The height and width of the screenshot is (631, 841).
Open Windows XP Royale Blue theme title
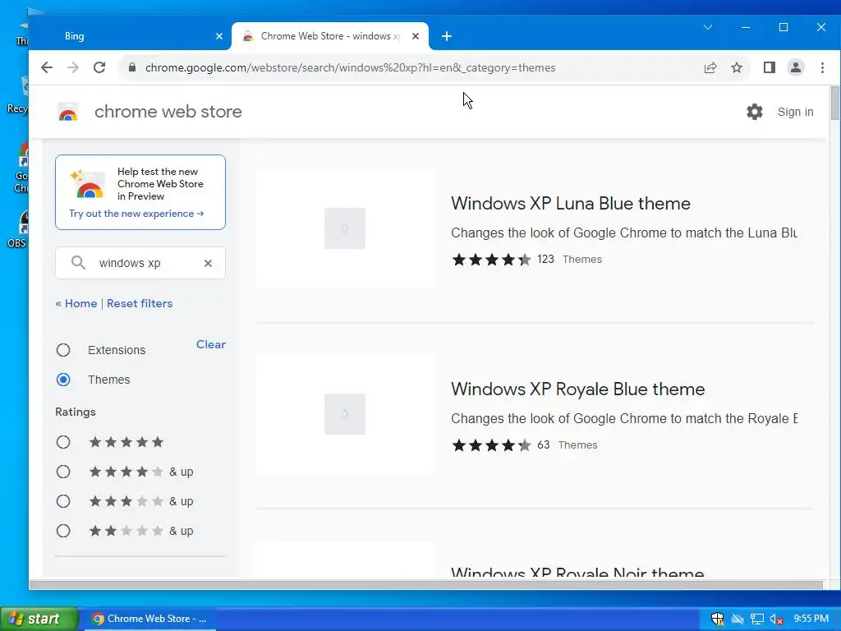click(577, 389)
